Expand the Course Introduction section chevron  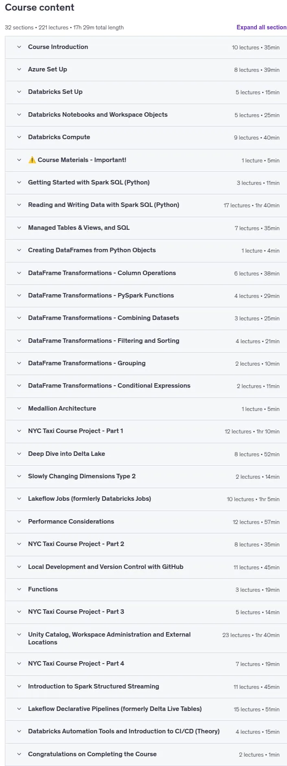point(19,47)
